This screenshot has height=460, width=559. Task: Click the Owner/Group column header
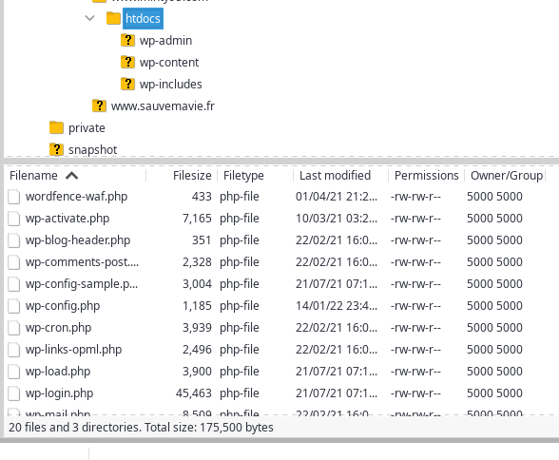point(506,175)
